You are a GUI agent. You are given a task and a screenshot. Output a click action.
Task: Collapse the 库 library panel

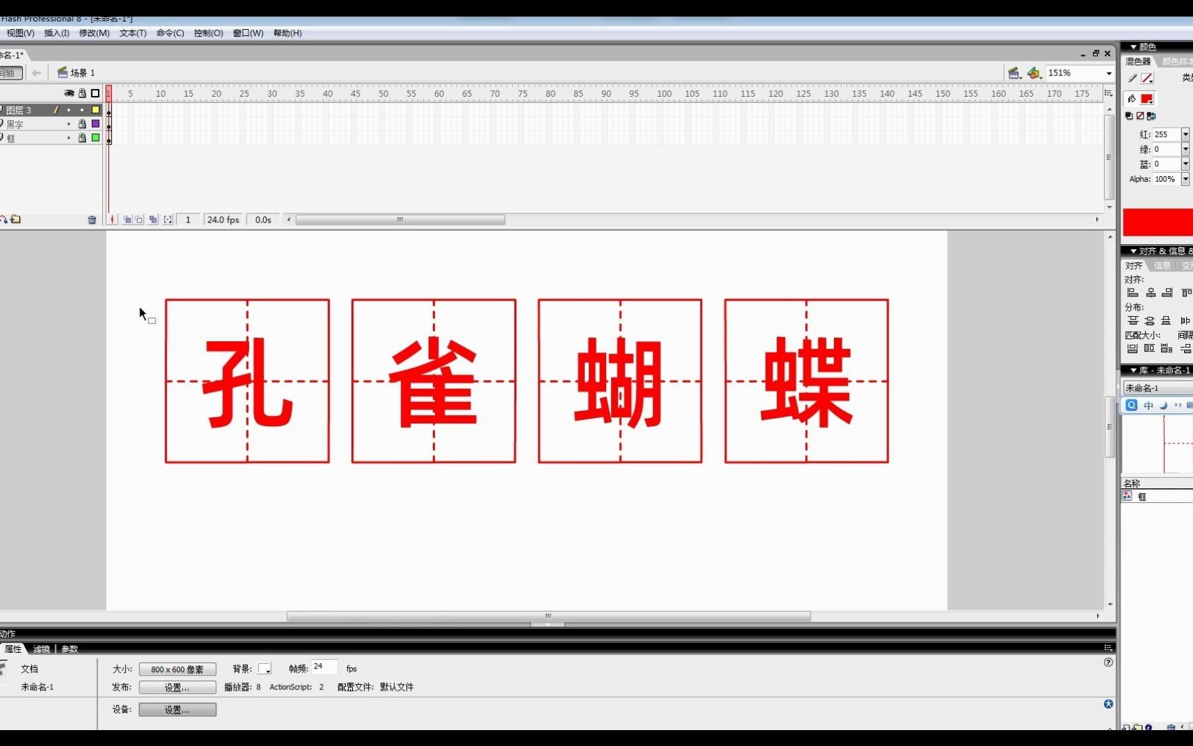[1133, 370]
